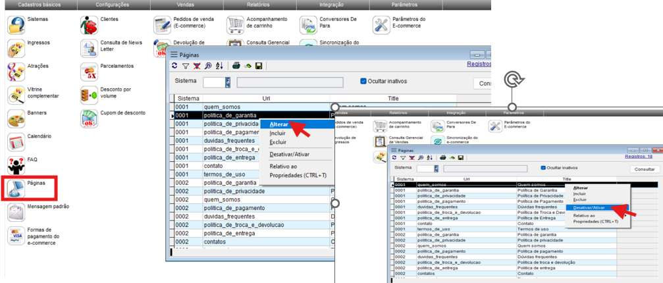The image size is (663, 283).
Task: Click the refresh icon in the larger Páginas toolbar
Action: click(174, 66)
